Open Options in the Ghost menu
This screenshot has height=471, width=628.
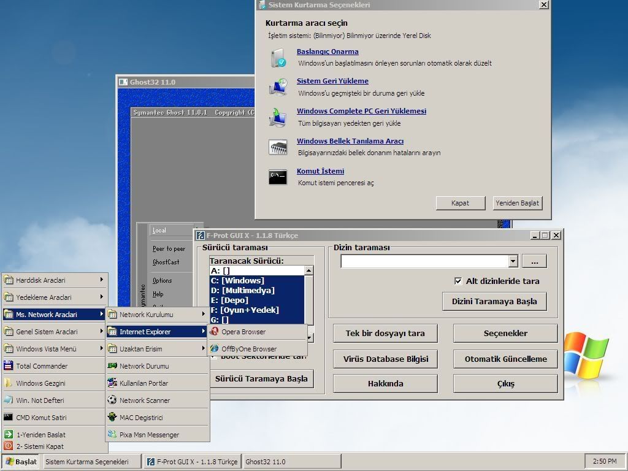162,280
